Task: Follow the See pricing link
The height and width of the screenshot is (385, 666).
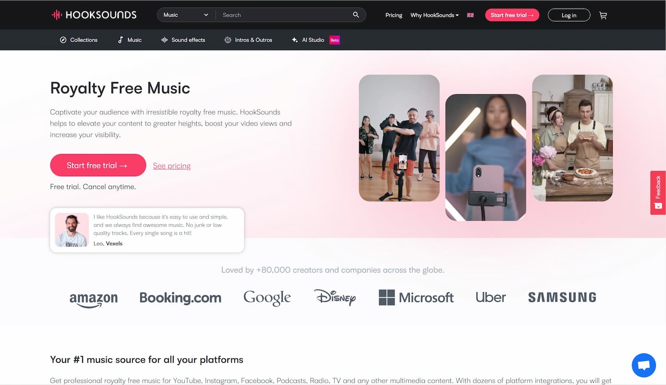Action: pos(172,166)
